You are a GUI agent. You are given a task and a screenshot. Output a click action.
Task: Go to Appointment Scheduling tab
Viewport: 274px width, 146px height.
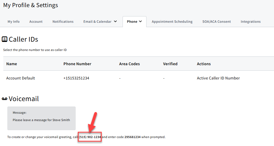pyautogui.click(x=172, y=22)
